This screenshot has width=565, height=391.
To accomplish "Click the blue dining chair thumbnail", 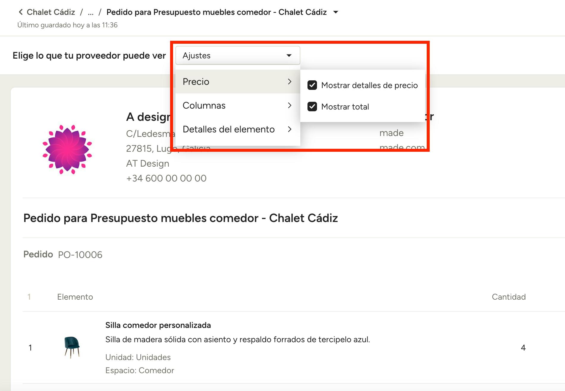I will (72, 347).
